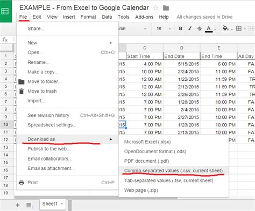Select Email as attachment
The width and height of the screenshot is (255, 211).
coord(67,168)
